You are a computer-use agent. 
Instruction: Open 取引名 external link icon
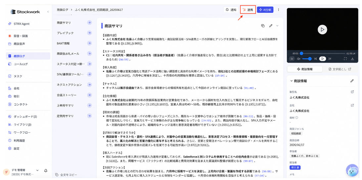pyautogui.click(x=352, y=92)
